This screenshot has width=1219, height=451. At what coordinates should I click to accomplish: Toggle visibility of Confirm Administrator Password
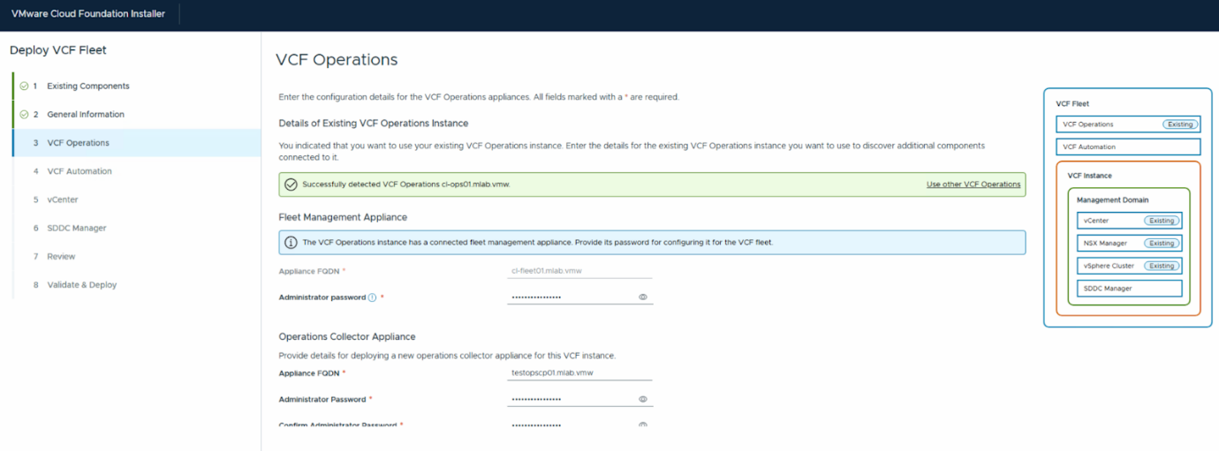point(642,425)
